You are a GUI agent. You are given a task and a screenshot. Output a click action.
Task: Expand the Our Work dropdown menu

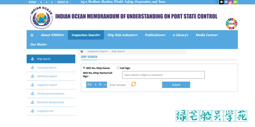pos(39,45)
